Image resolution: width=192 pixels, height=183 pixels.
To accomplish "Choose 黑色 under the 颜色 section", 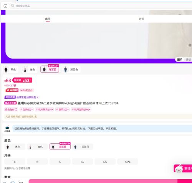I will point(15,147).
